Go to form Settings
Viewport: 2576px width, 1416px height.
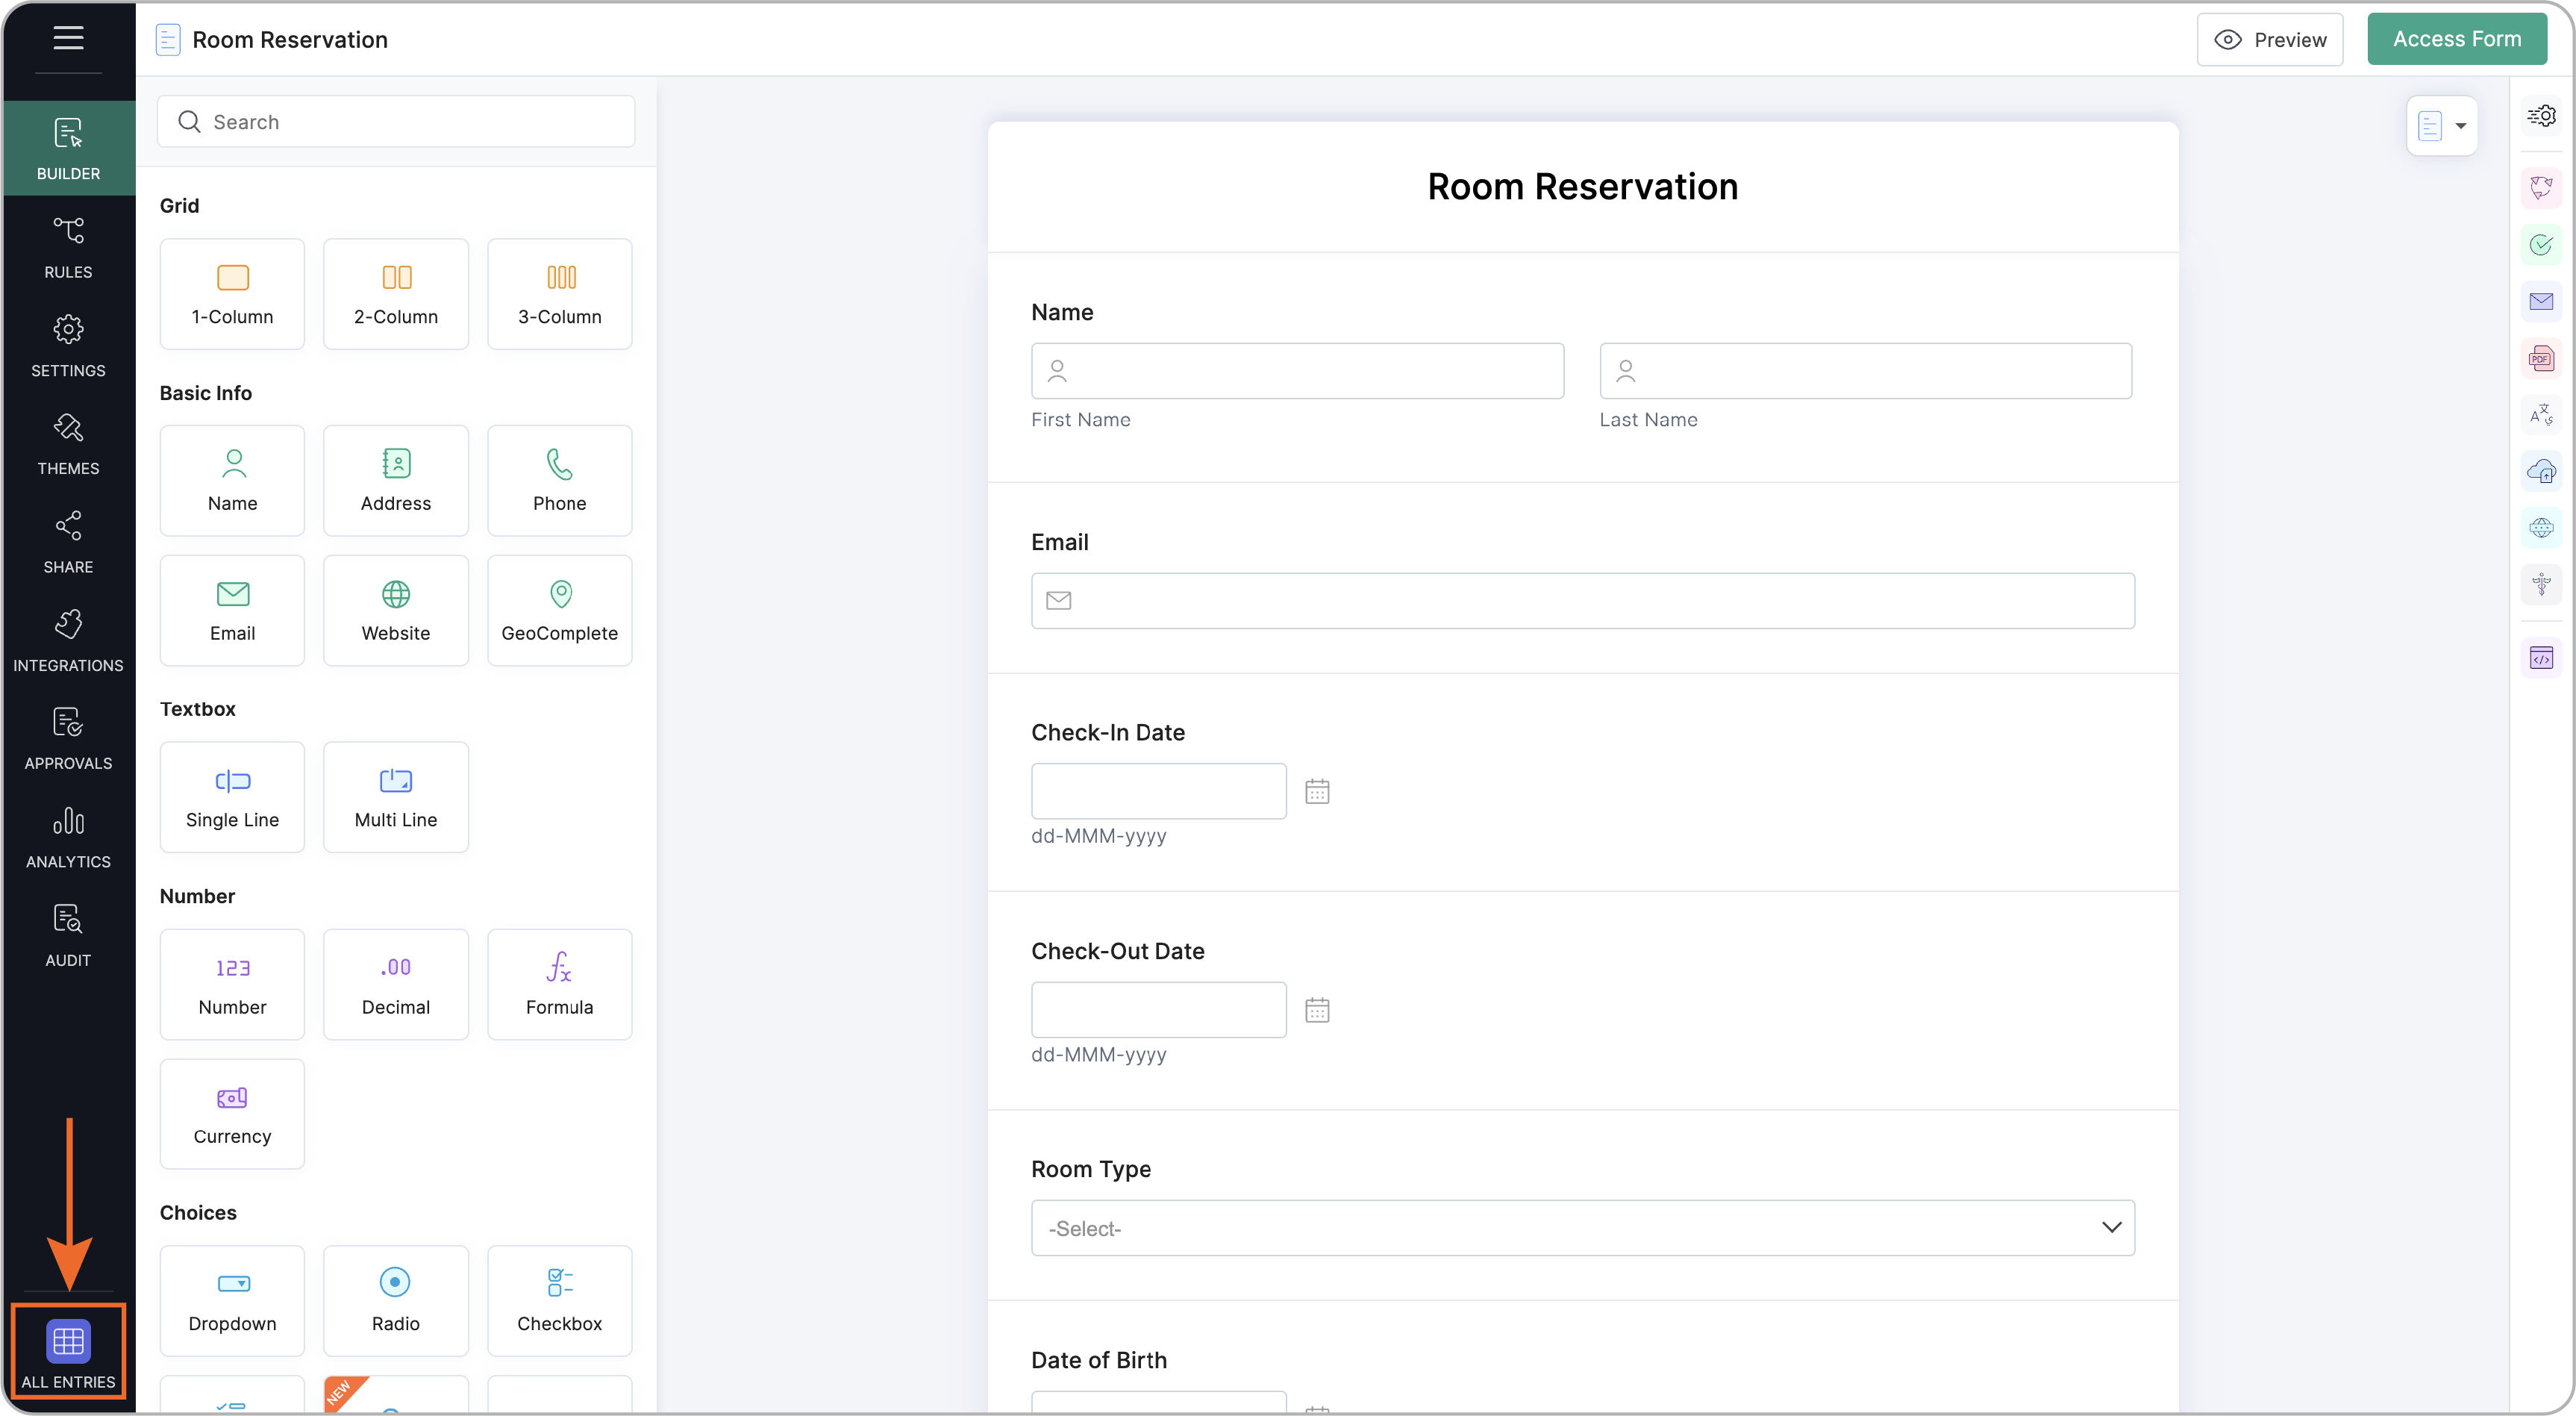tap(68, 346)
